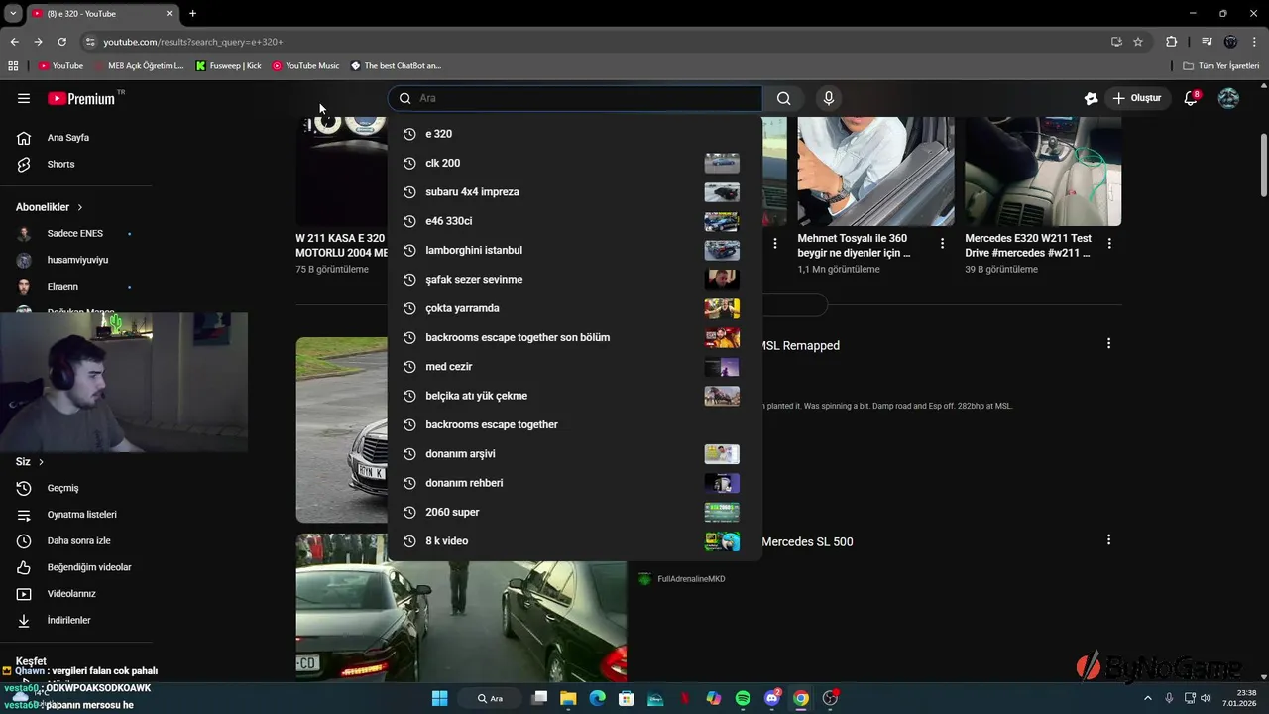
Task: Choose 'med cezir' suggestion
Action: coord(575,366)
